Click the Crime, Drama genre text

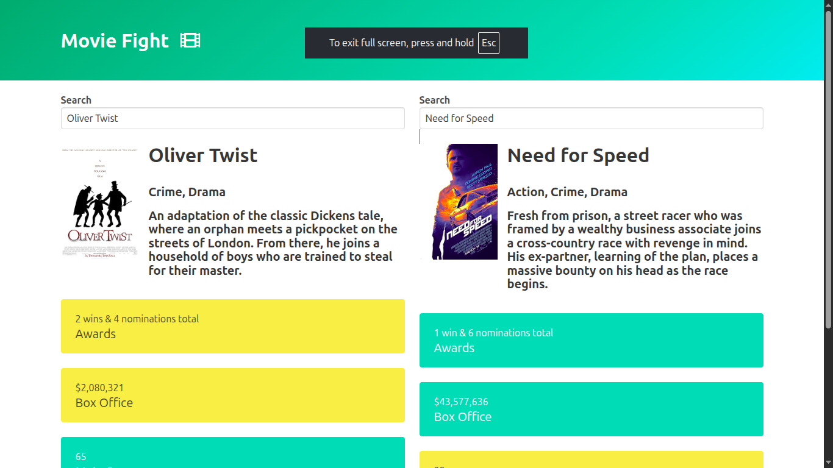click(x=187, y=192)
